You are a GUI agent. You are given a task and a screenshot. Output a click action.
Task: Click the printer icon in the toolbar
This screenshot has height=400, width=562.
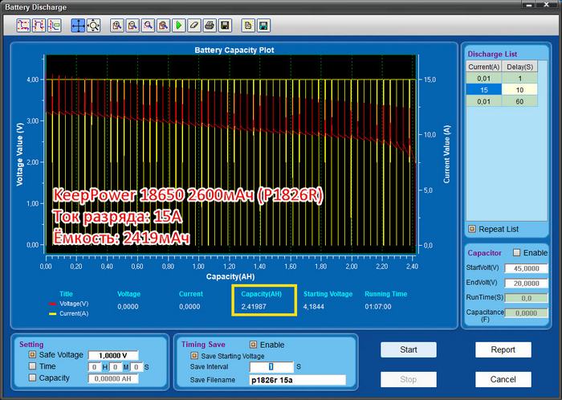pyautogui.click(x=209, y=26)
